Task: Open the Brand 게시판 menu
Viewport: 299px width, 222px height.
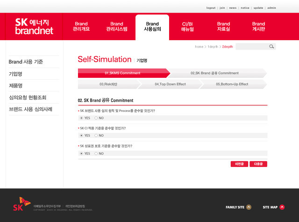Action: tap(258, 27)
